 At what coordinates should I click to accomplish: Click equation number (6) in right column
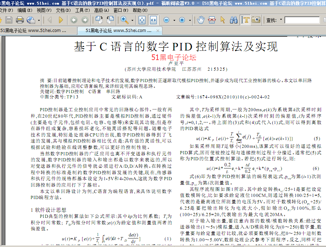pyautogui.click(x=316, y=168)
